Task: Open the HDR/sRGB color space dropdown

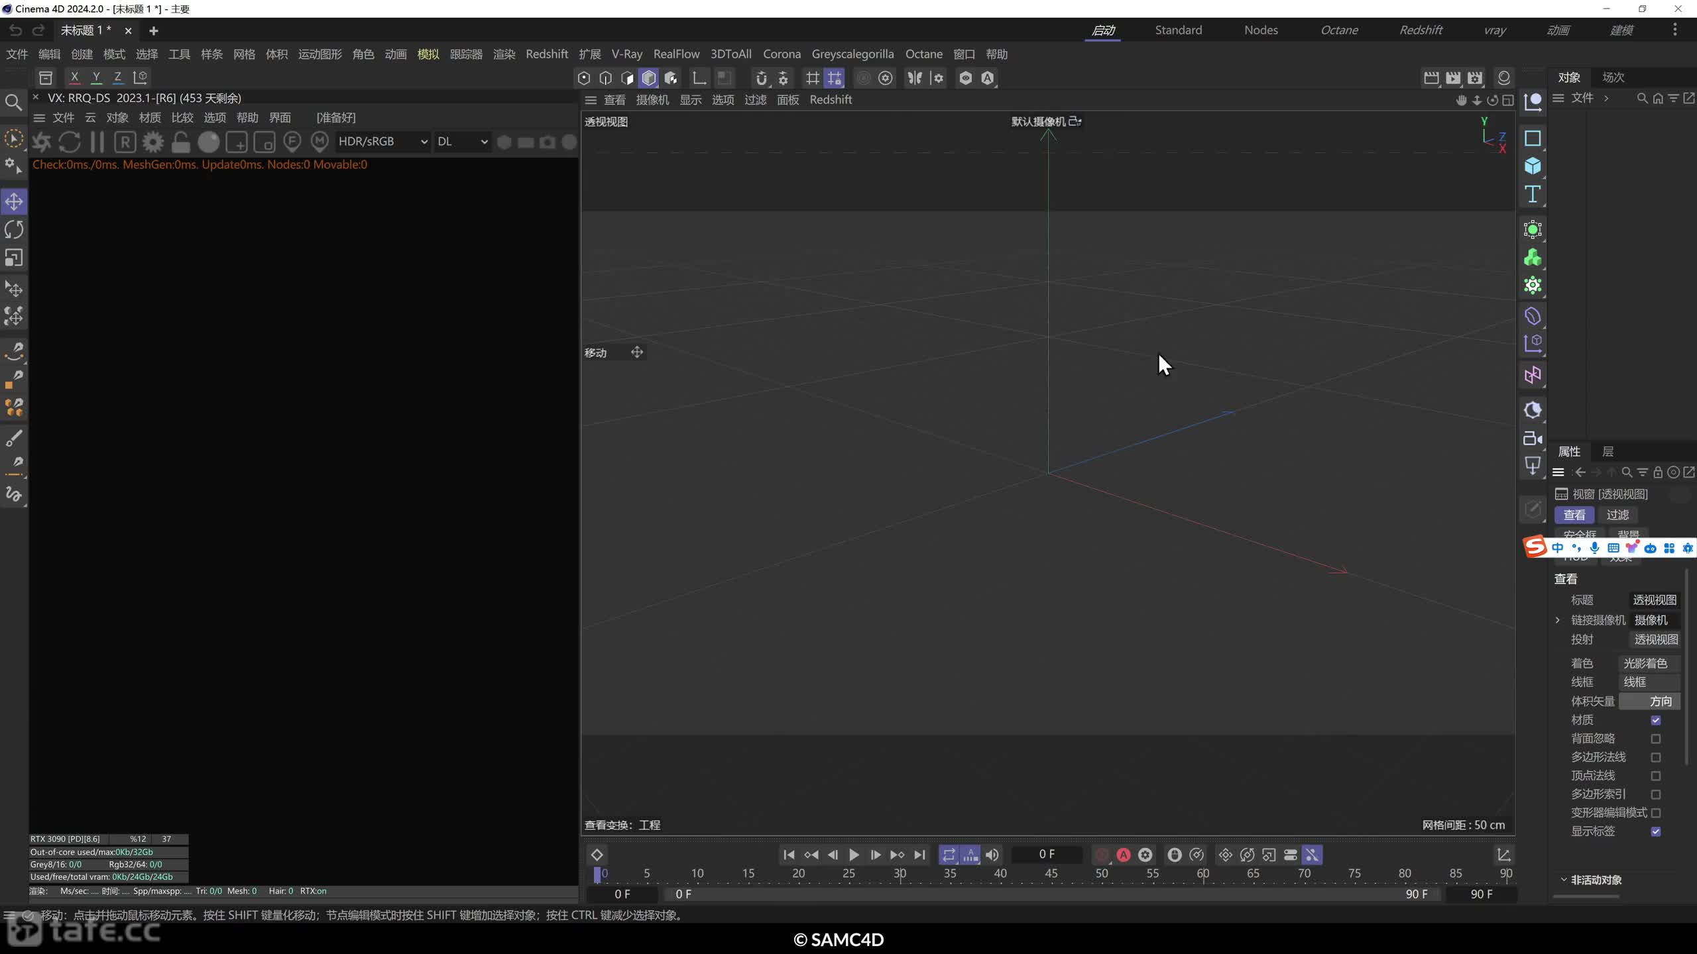Action: coord(382,142)
